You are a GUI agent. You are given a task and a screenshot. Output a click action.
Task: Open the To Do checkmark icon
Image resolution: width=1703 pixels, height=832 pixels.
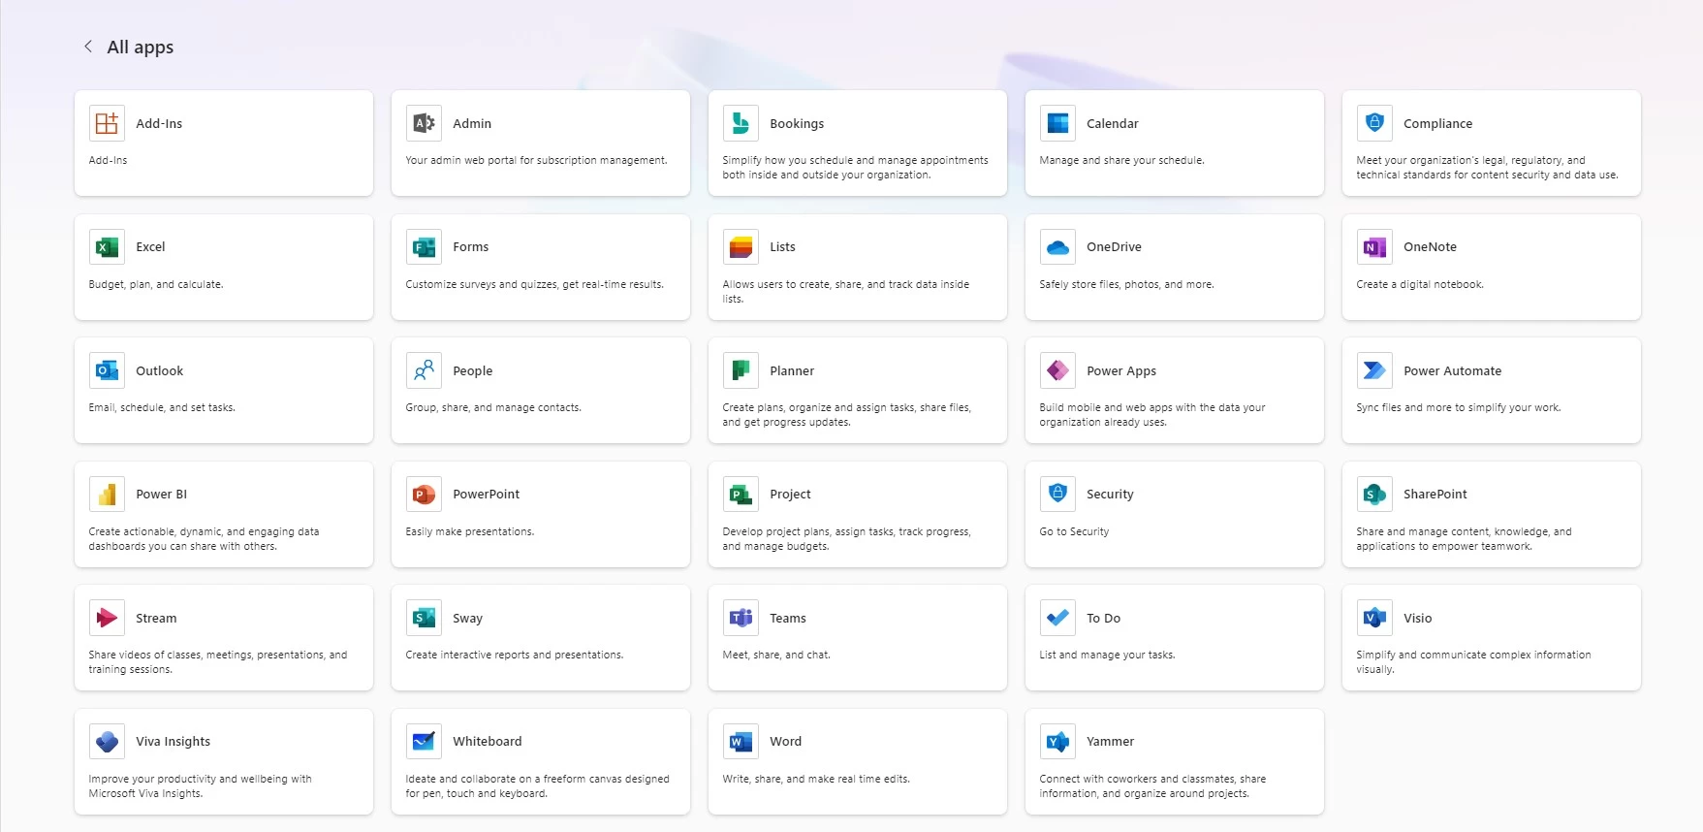[x=1057, y=618]
